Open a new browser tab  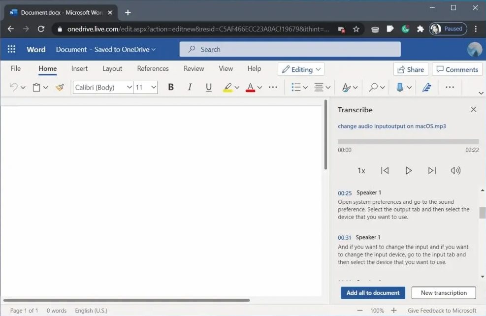point(128,13)
